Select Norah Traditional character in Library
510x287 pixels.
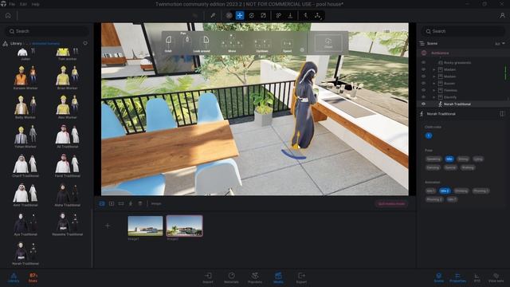coord(25,254)
